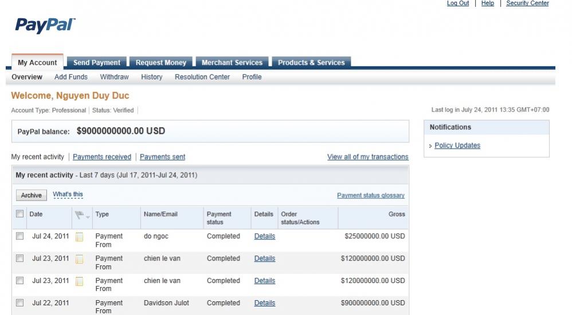Click View all of my transactions
The image size is (572, 315).
[x=368, y=157]
